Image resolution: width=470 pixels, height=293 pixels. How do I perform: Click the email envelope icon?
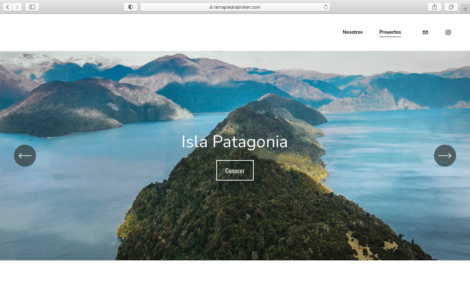coord(425,32)
